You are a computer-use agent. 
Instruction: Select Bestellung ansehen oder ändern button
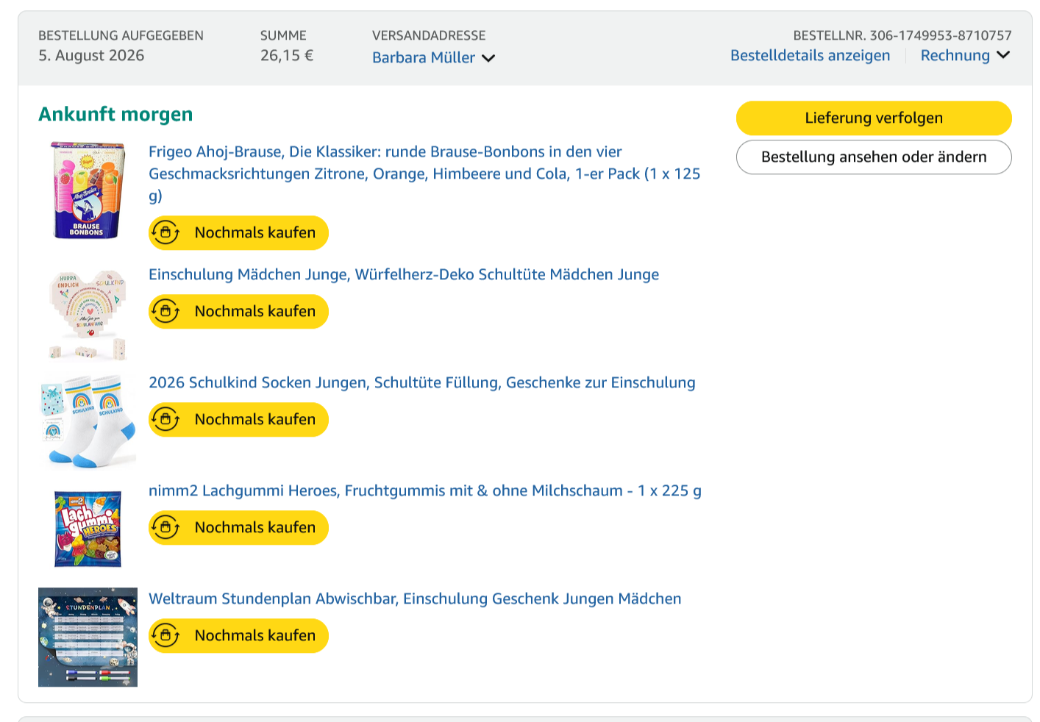[874, 157]
